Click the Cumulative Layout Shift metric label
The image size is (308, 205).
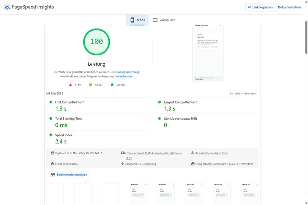(x=180, y=119)
